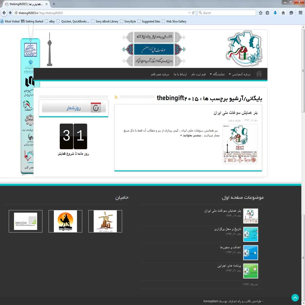The height and width of the screenshot is (305, 305).
Task: Open the بنر همایش سوغات ملی ایران poster thumbnail
Action: pos(240,144)
